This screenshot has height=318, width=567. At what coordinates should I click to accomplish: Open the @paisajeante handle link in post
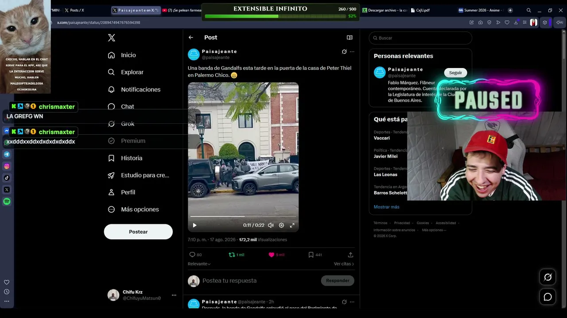pos(216,57)
